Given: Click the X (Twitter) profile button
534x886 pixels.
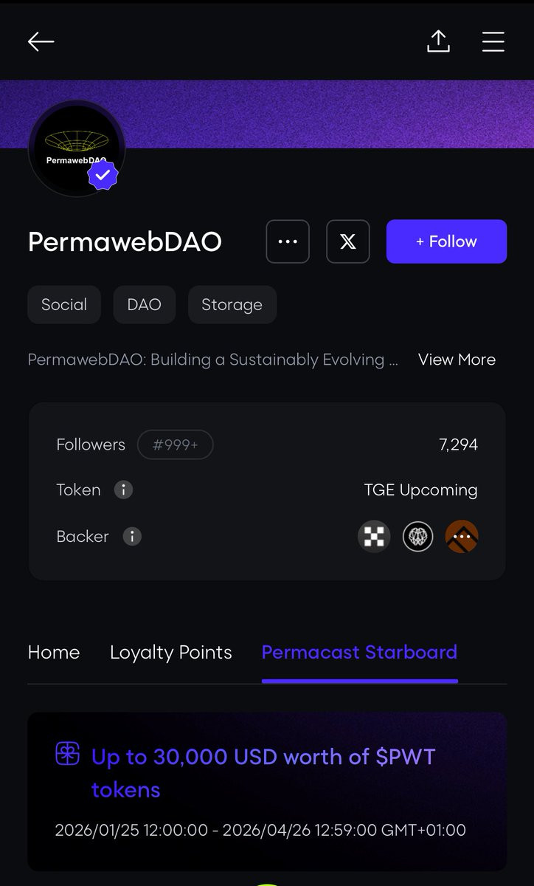Looking at the screenshot, I should 347,241.
